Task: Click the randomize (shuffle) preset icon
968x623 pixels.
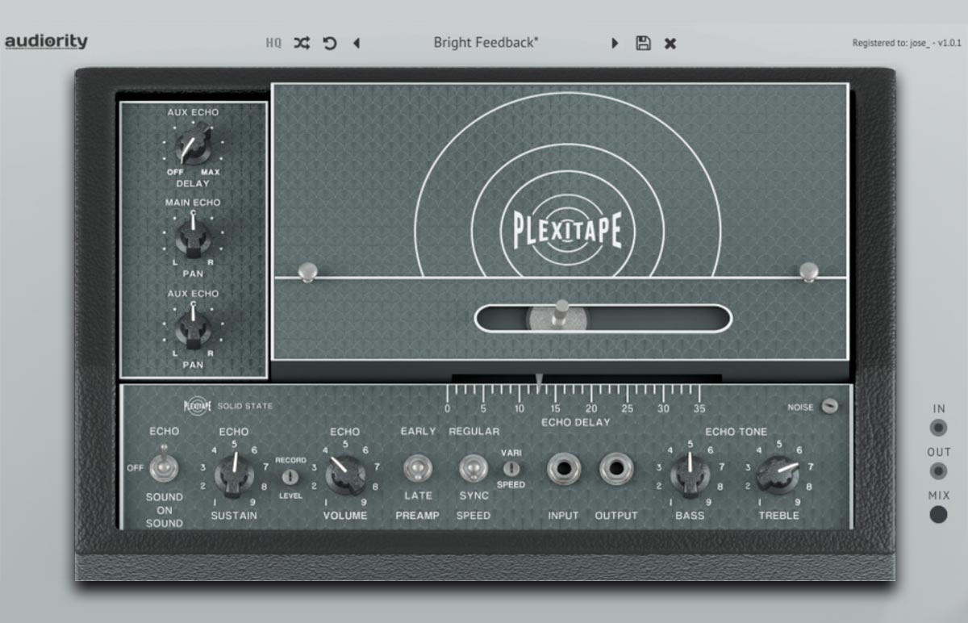Action: pos(302,44)
